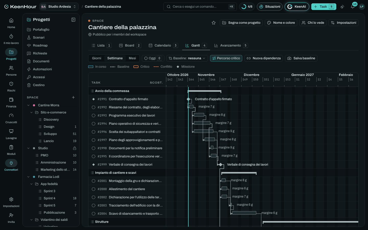The height and width of the screenshot is (230, 368).
Task: Create a new Task
Action: coord(324,7)
